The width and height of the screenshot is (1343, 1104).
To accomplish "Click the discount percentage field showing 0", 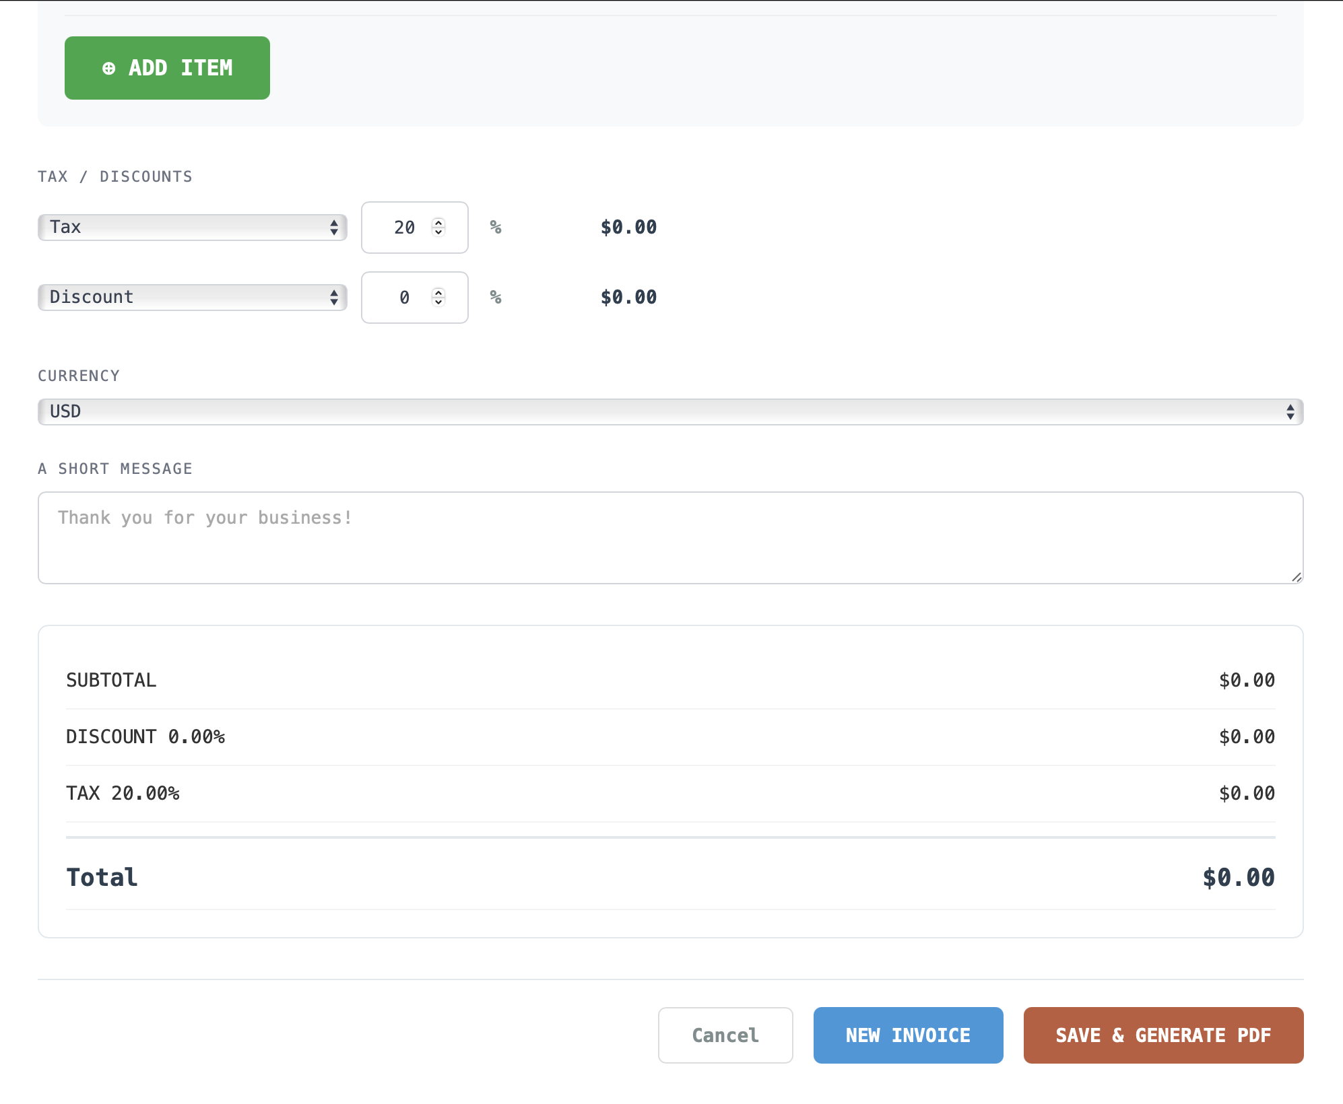I will pyautogui.click(x=415, y=298).
